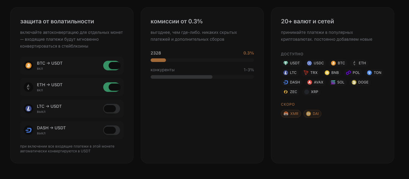Select the USDT currency chip
Screen dimensions: 409x179
tap(291, 63)
